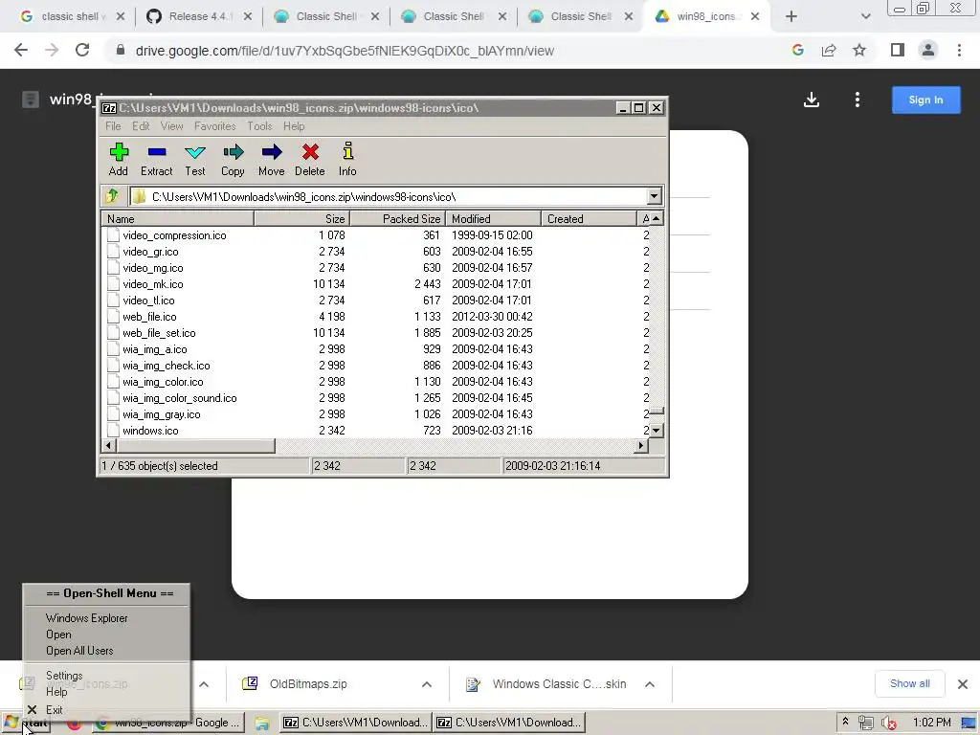Click the first 7-Zip window taskbar button

[x=355, y=723]
